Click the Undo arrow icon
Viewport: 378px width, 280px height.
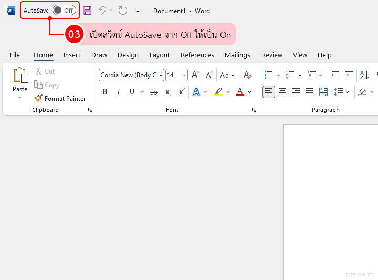click(102, 11)
